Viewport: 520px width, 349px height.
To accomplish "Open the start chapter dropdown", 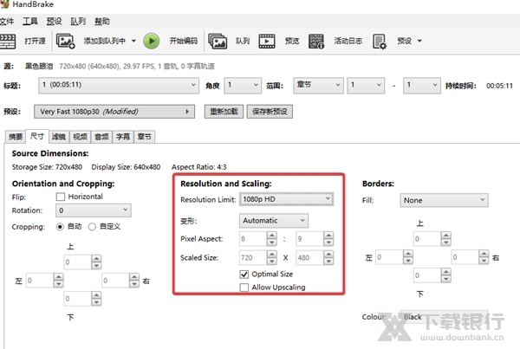I will coord(366,86).
